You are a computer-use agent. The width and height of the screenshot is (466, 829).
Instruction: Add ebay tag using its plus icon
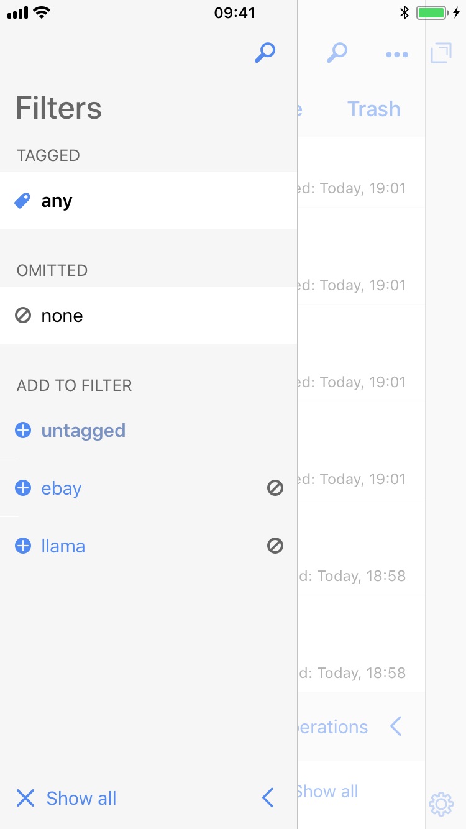(x=23, y=488)
